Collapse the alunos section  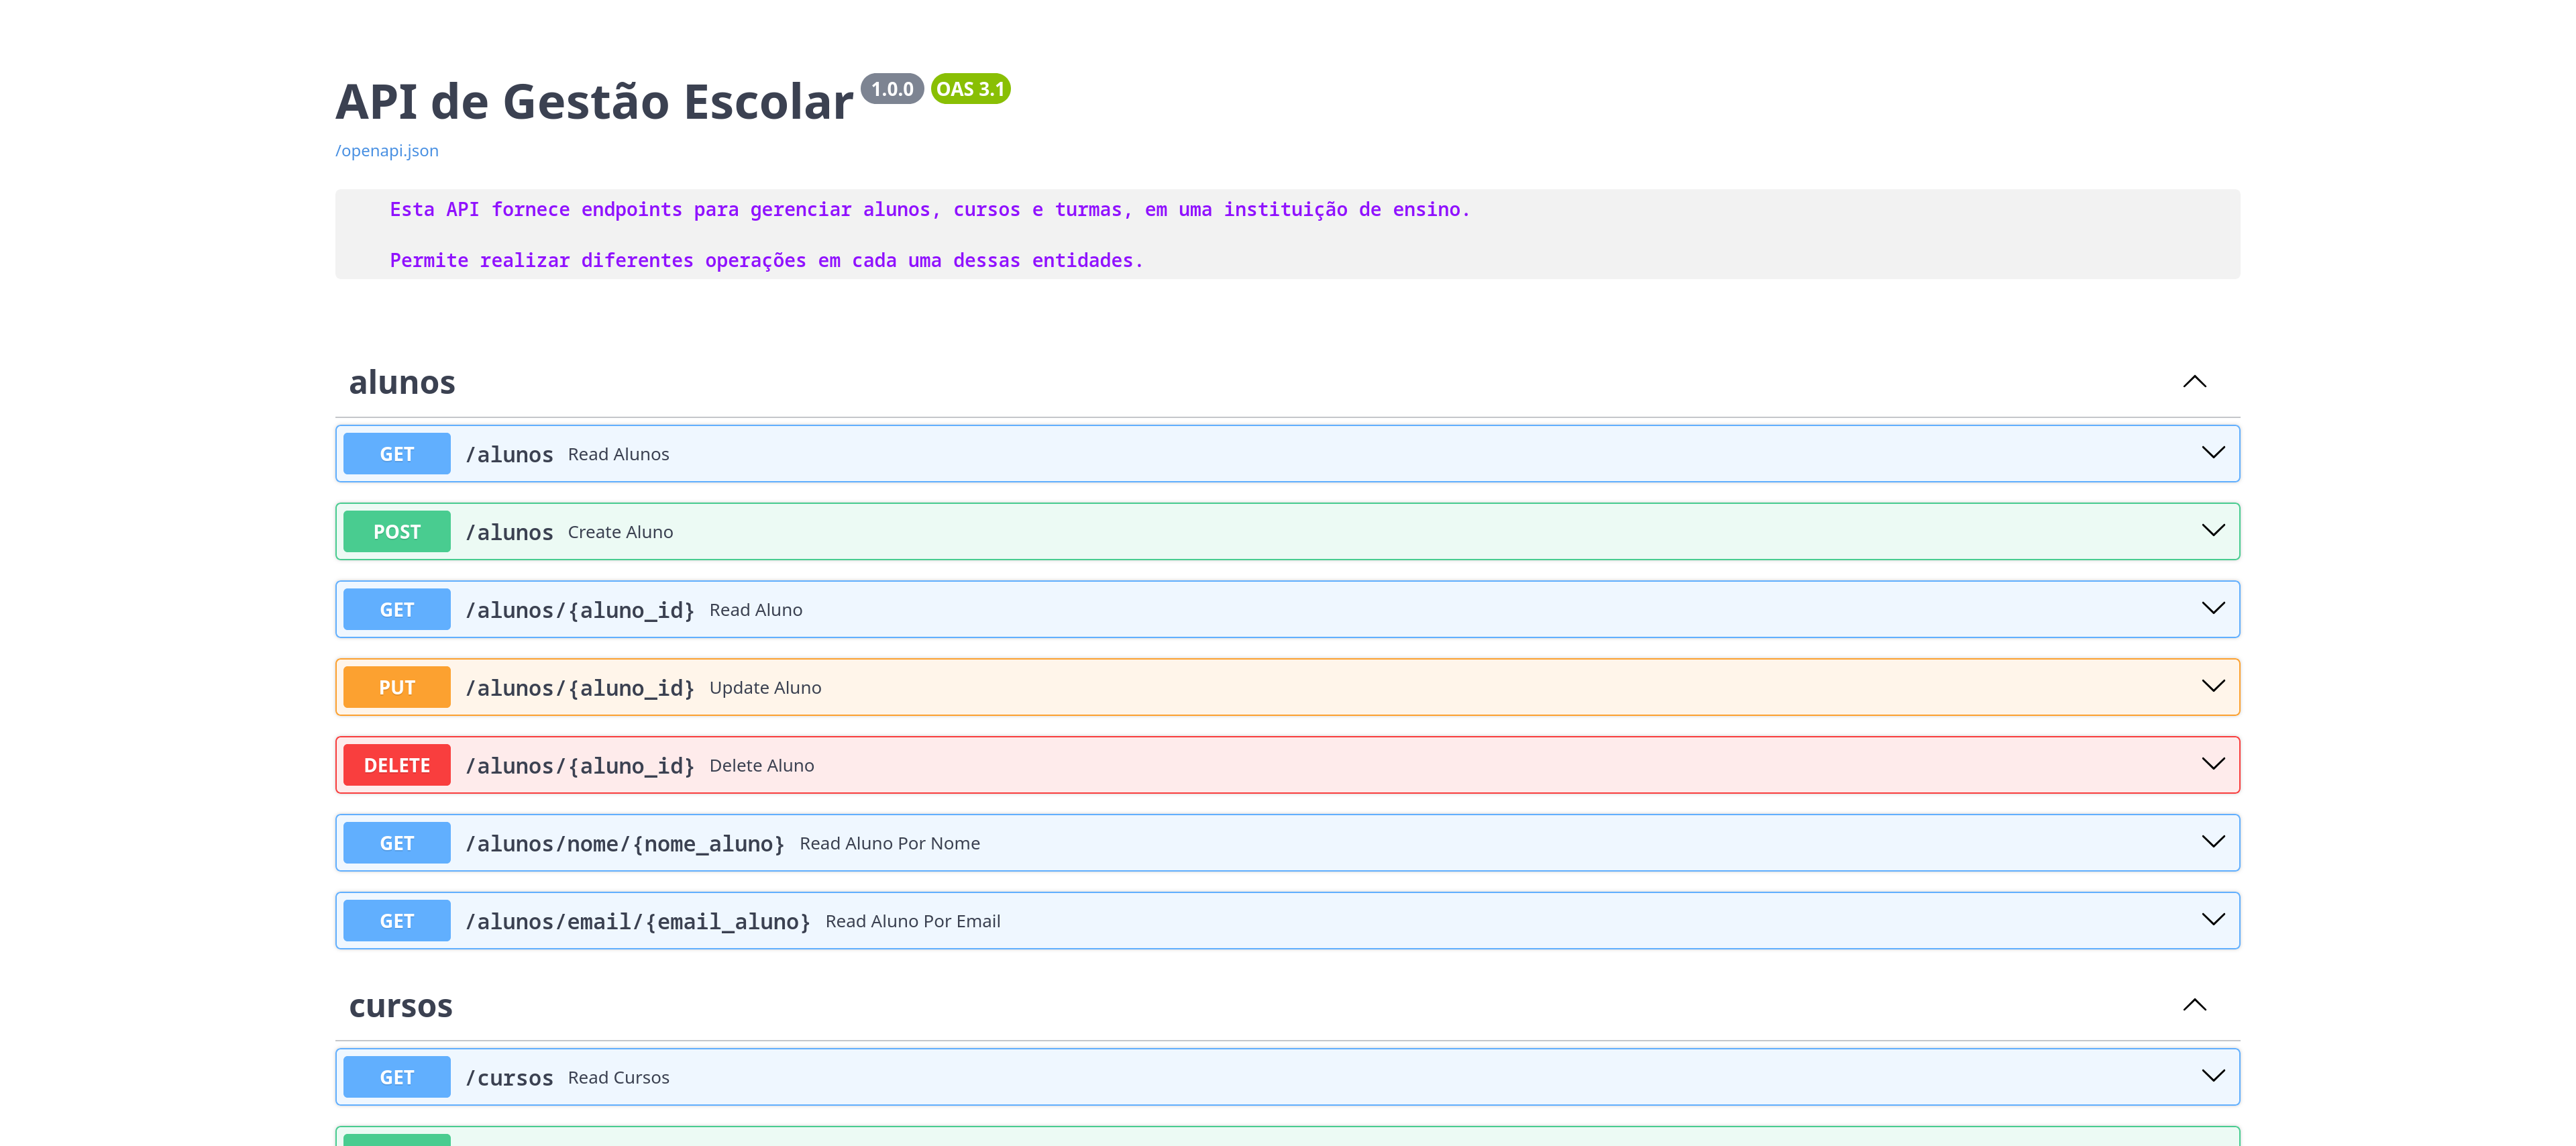2195,381
